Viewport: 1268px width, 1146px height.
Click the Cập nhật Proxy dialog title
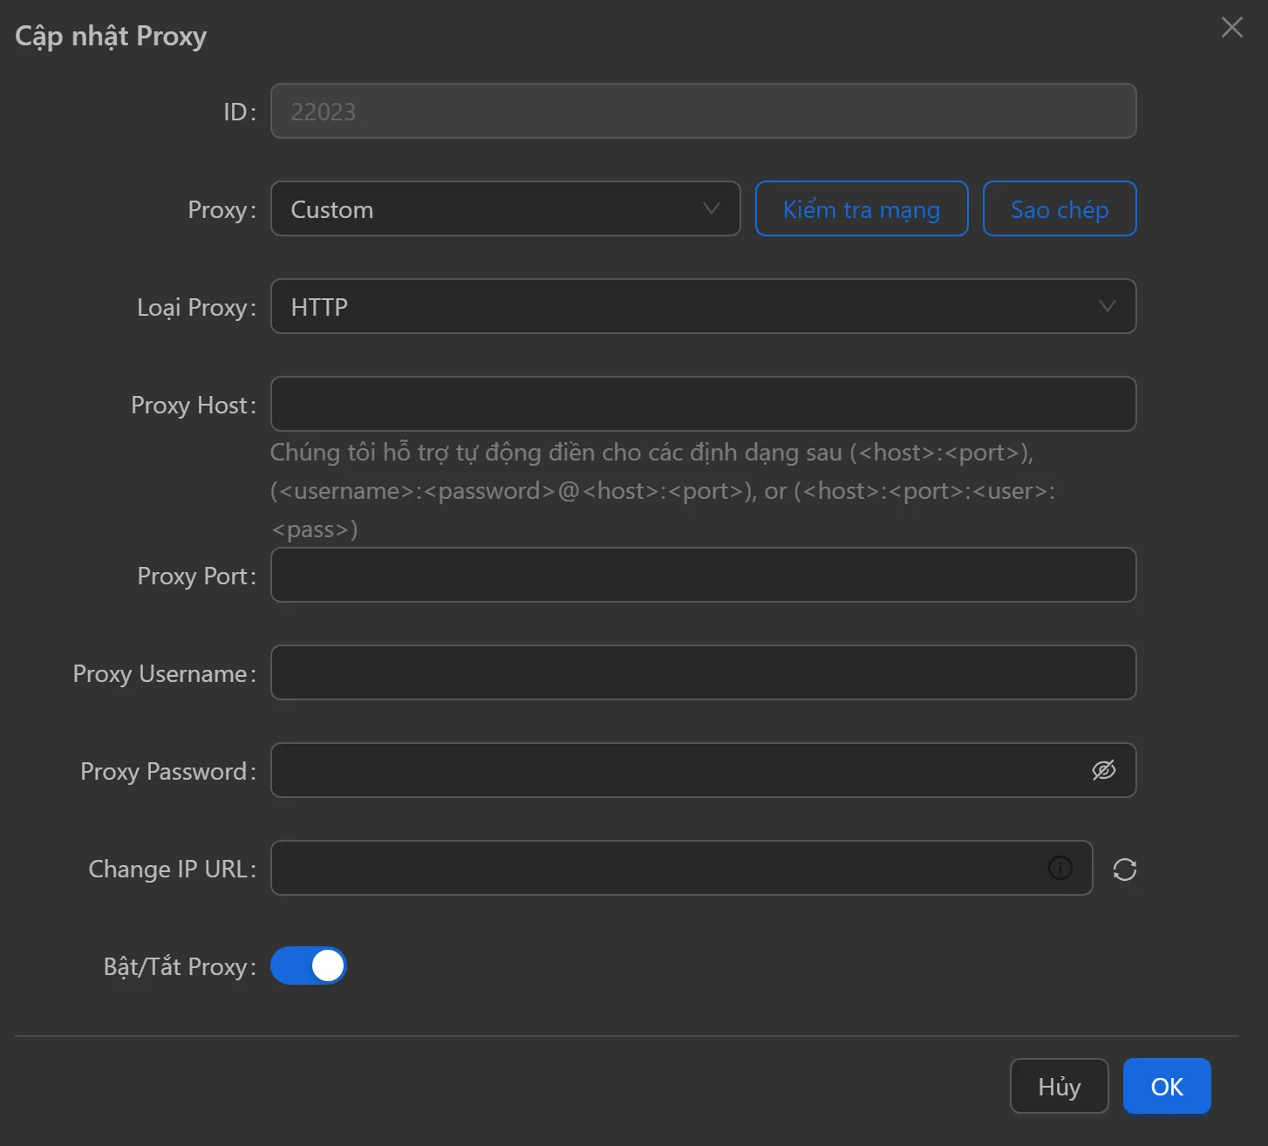coord(110,36)
